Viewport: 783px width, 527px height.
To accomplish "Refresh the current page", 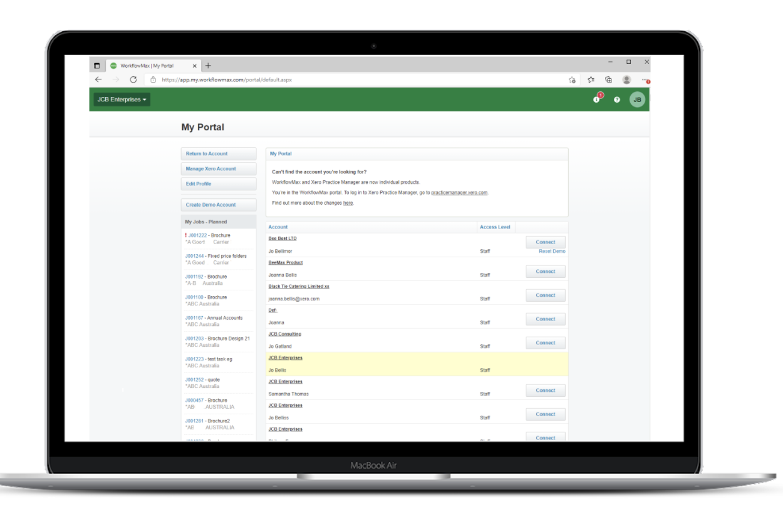I will 133,79.
